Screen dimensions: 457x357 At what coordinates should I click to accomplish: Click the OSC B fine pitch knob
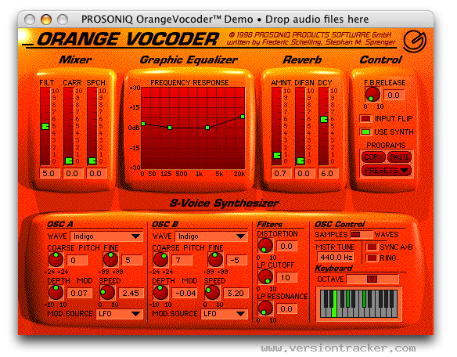click(x=215, y=259)
